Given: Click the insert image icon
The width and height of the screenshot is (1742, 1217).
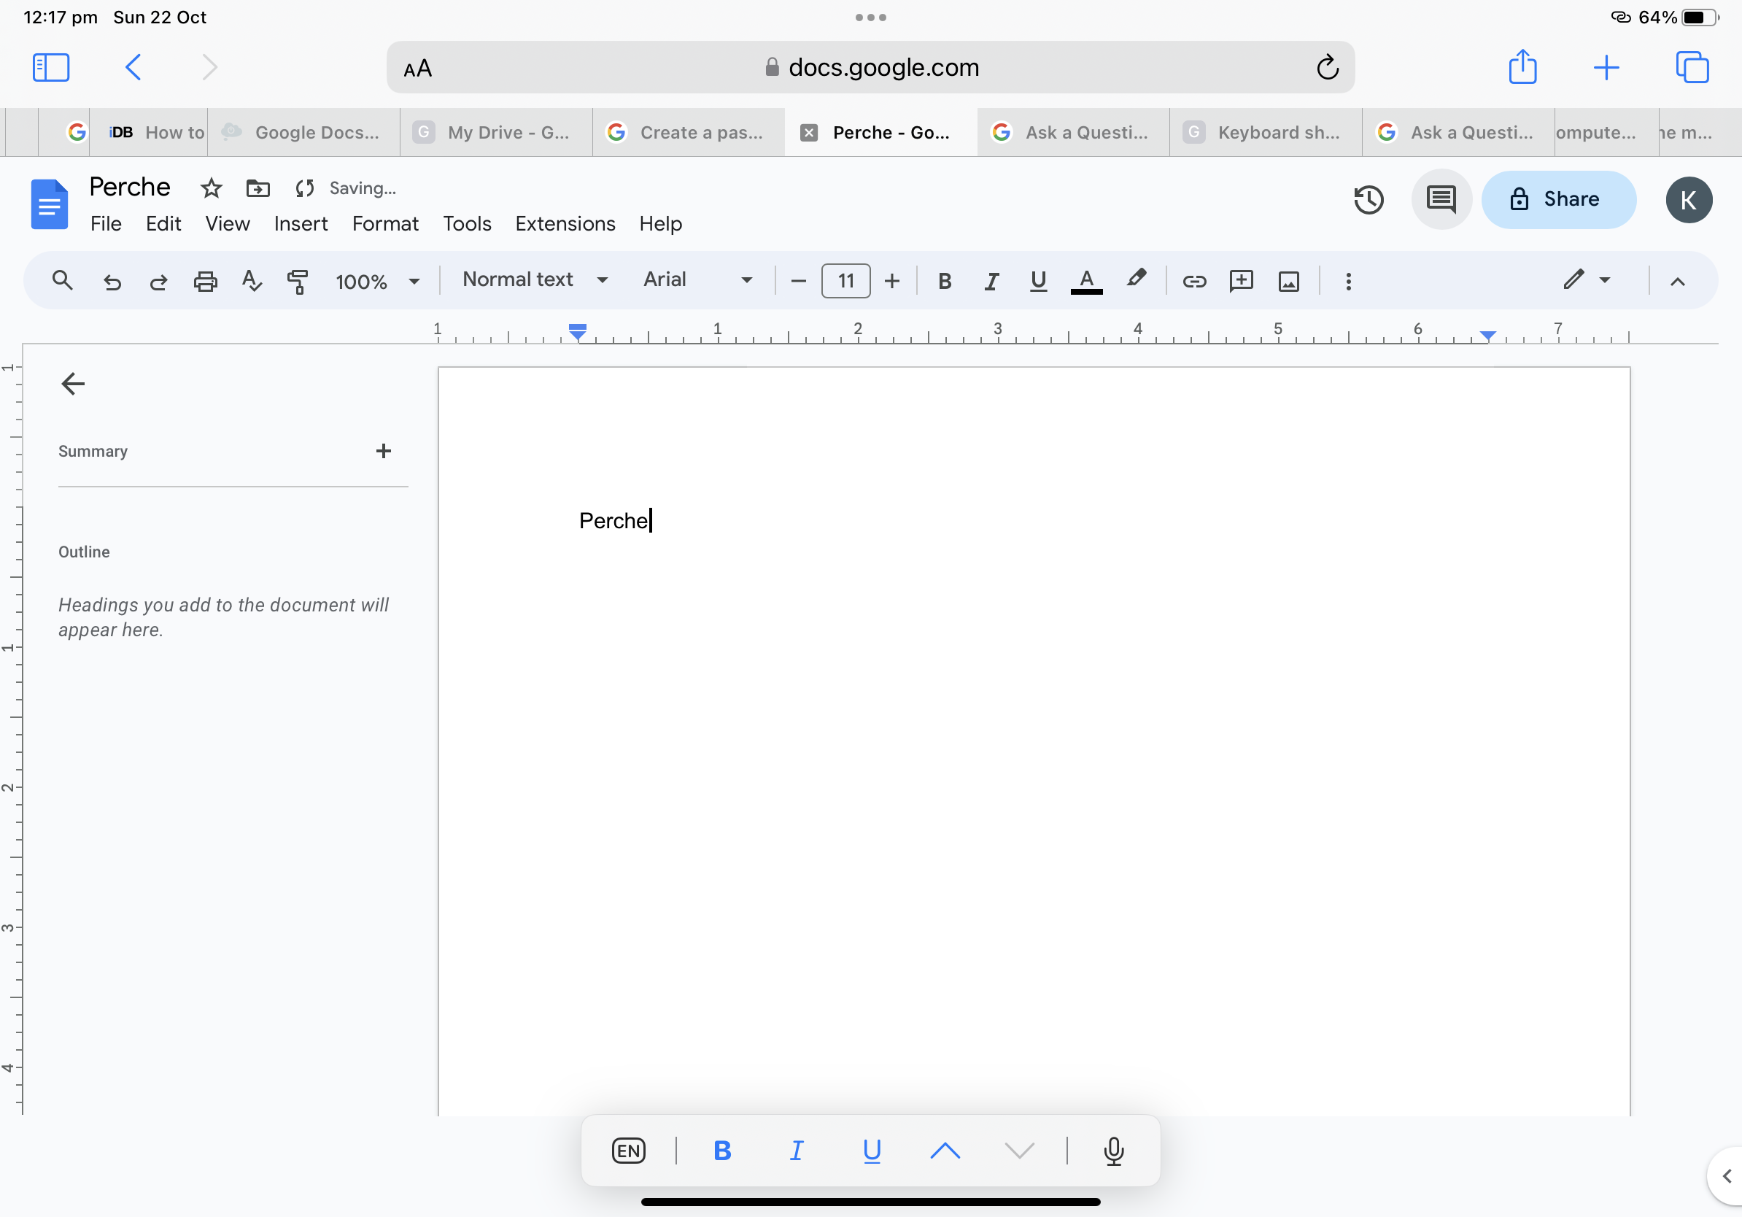Looking at the screenshot, I should 1288,282.
